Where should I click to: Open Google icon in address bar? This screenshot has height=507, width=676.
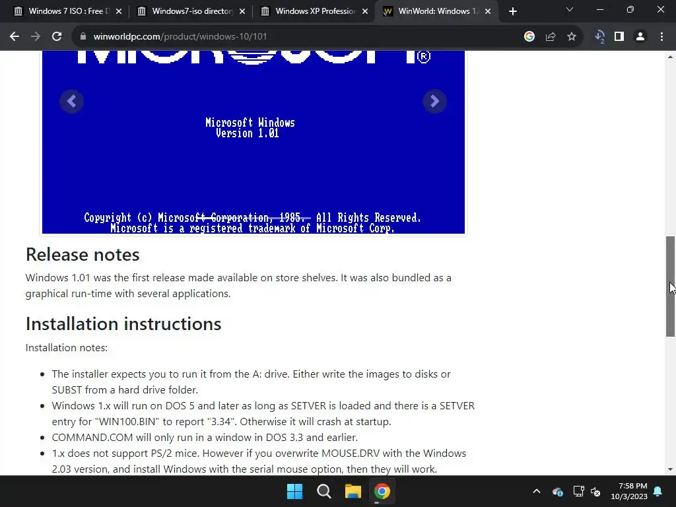[x=529, y=37]
